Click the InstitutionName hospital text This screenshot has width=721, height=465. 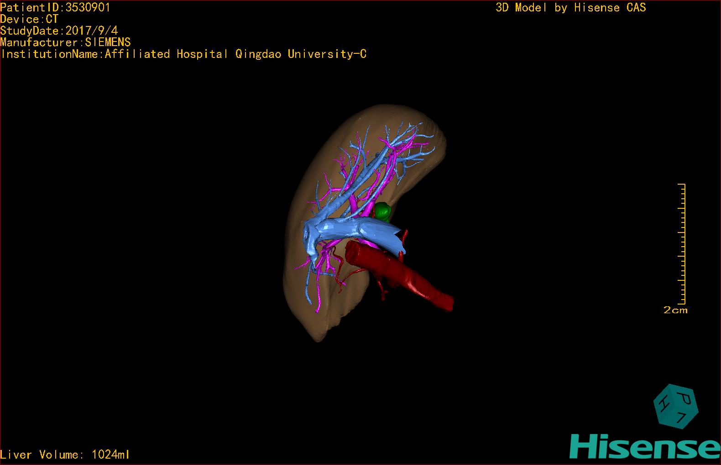coord(183,54)
